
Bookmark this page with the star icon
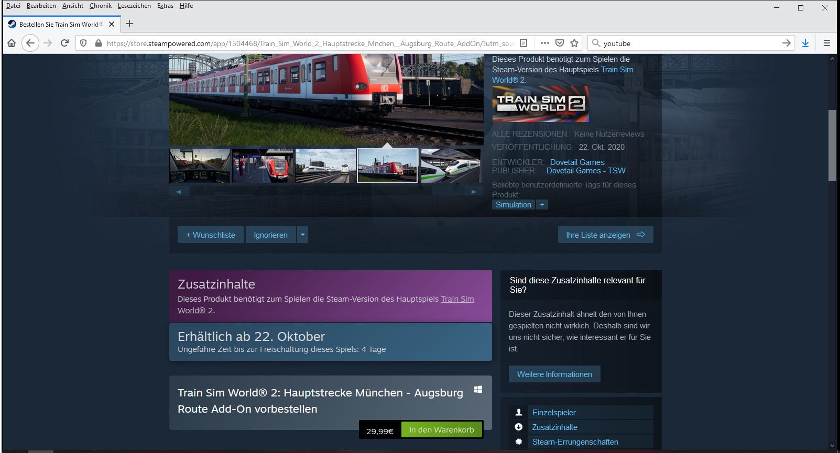(574, 43)
